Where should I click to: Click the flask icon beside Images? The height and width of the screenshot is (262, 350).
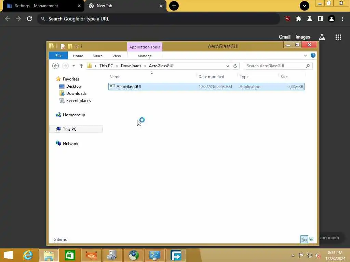[x=322, y=37]
